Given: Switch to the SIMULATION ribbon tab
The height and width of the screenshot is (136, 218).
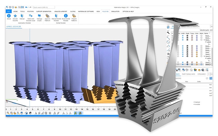Looking at the screenshot, I should (x=115, y=11).
